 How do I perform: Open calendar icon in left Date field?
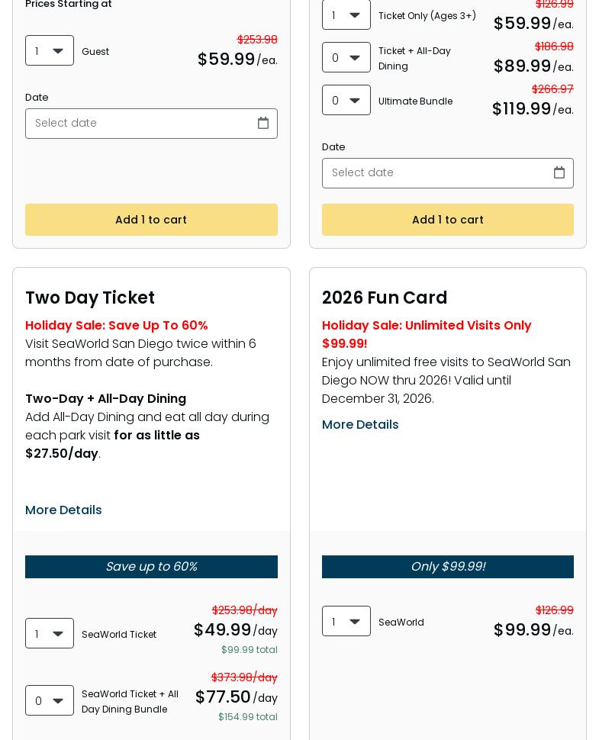tap(263, 123)
